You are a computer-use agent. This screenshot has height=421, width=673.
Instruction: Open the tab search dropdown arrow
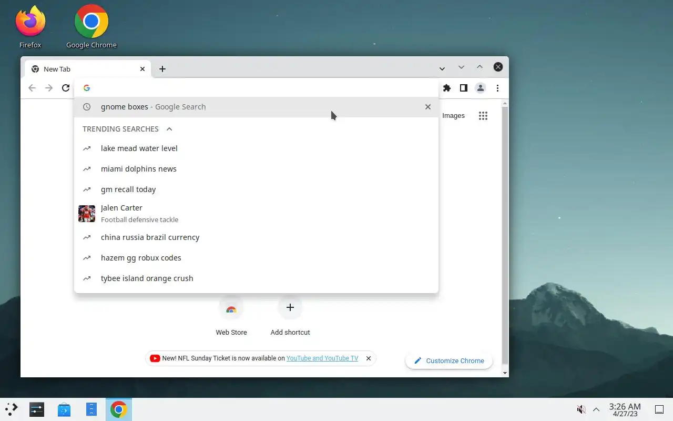tap(442, 68)
